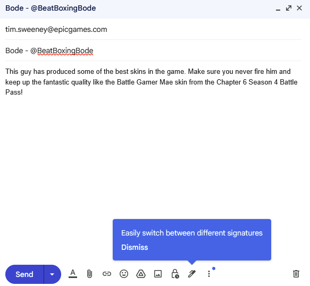This screenshot has width=310, height=286.
Task: Dismiss the signatures tooltip
Action: click(135, 247)
